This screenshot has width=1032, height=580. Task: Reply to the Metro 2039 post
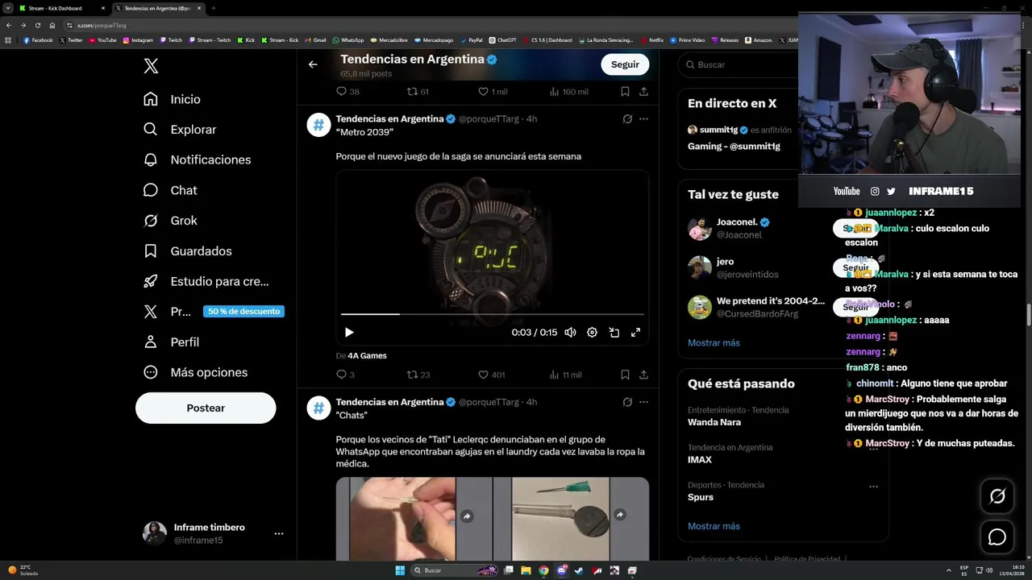click(345, 375)
